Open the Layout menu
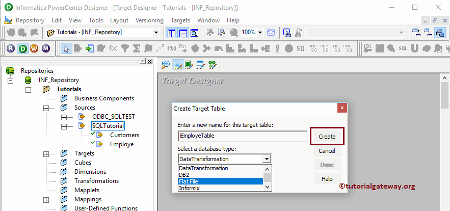450x211 pixels. pyautogui.click(x=119, y=20)
